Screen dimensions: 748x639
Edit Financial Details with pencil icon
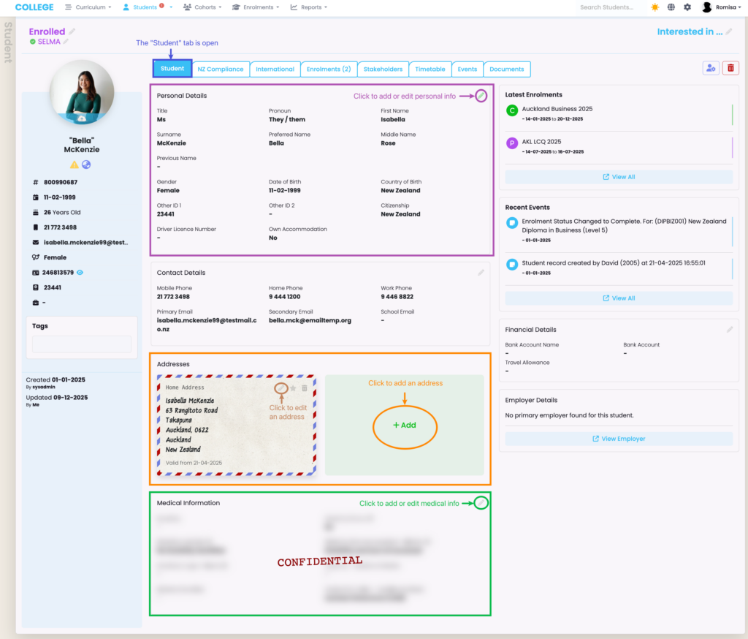click(x=730, y=330)
